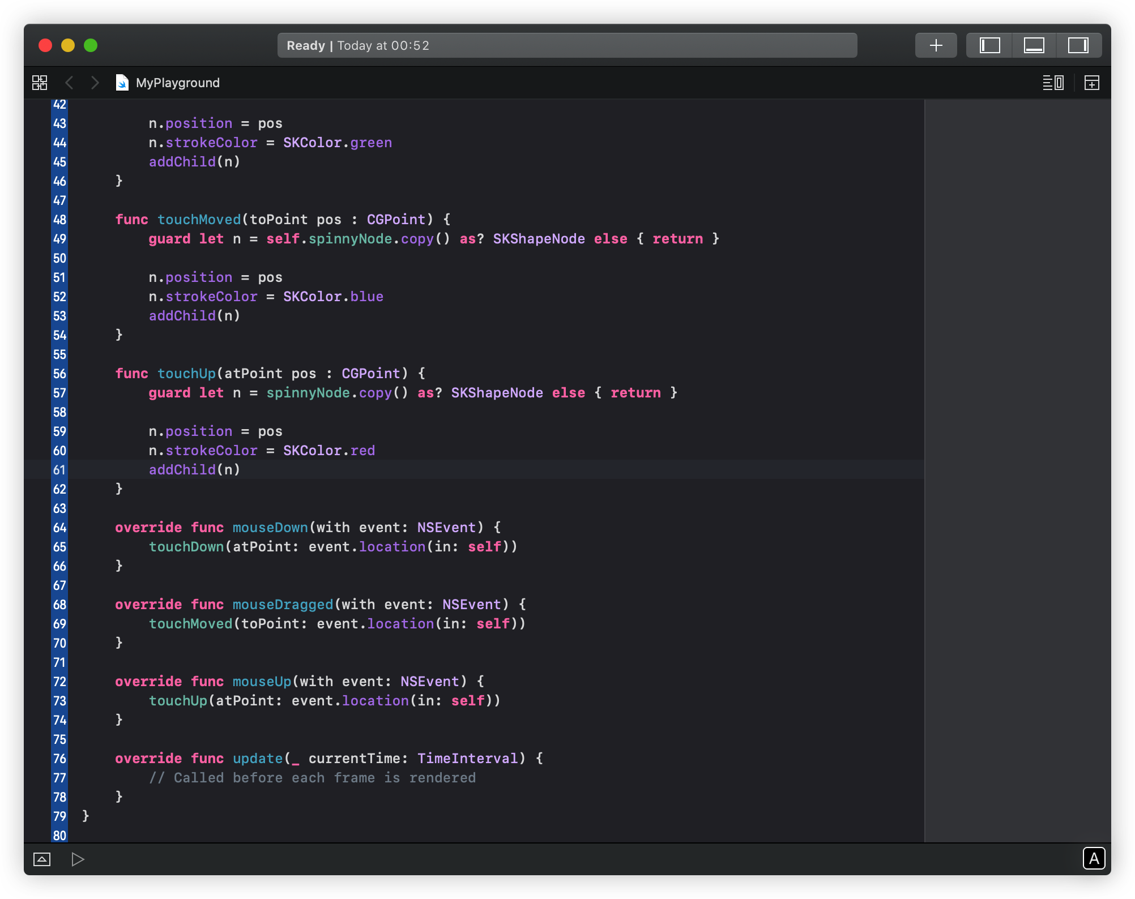Show the debug area from the bottom bar

tap(42, 859)
